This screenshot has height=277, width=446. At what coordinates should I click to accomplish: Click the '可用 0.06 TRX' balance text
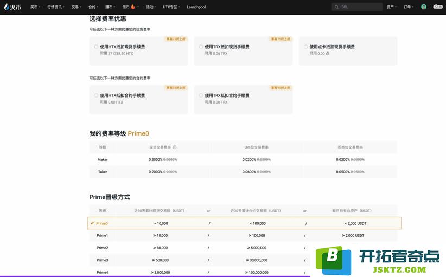pos(216,54)
